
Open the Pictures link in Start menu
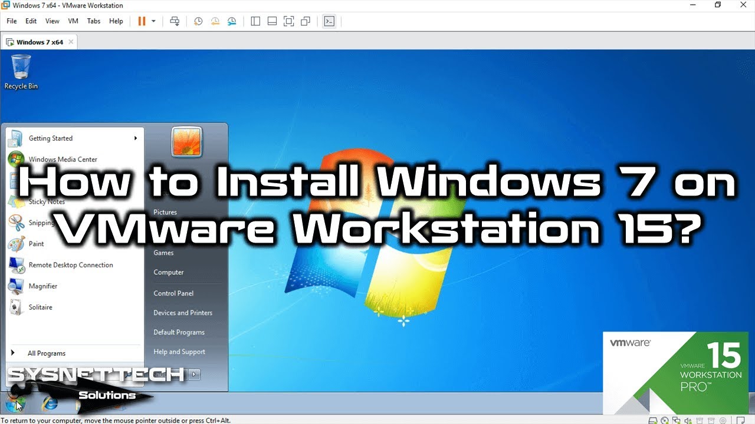(x=165, y=212)
